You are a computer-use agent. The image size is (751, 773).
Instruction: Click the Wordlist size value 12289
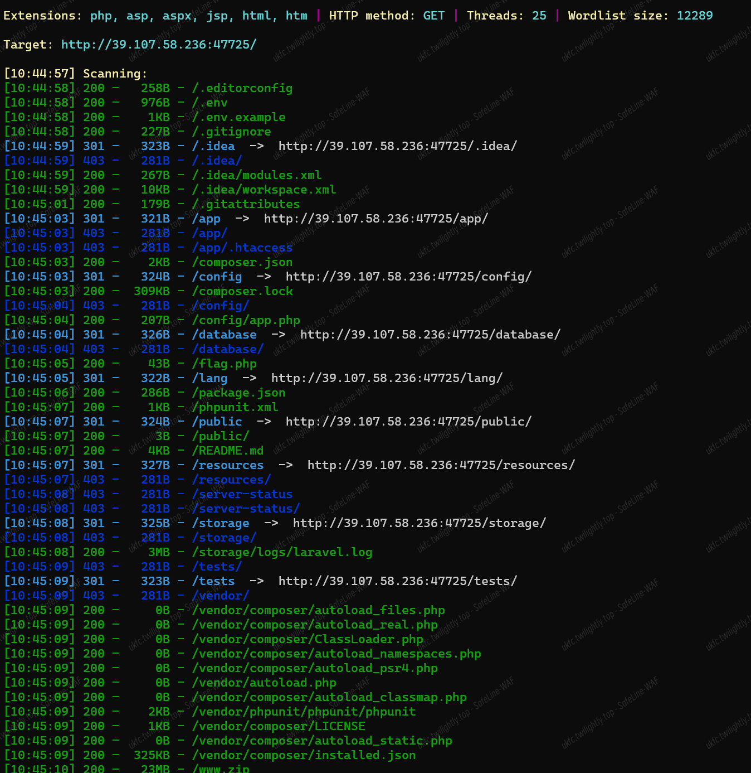tap(694, 16)
